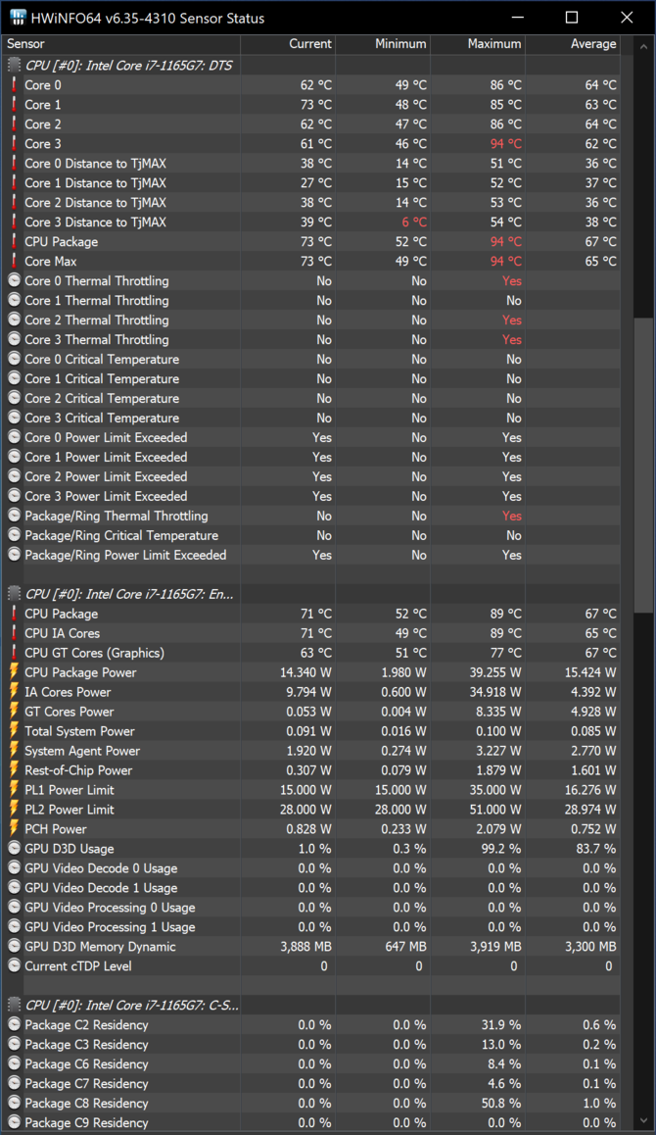This screenshot has height=1135, width=656.
Task: Click the thermometer icon of Core 3 Distance to TjMAX
Action: point(14,222)
